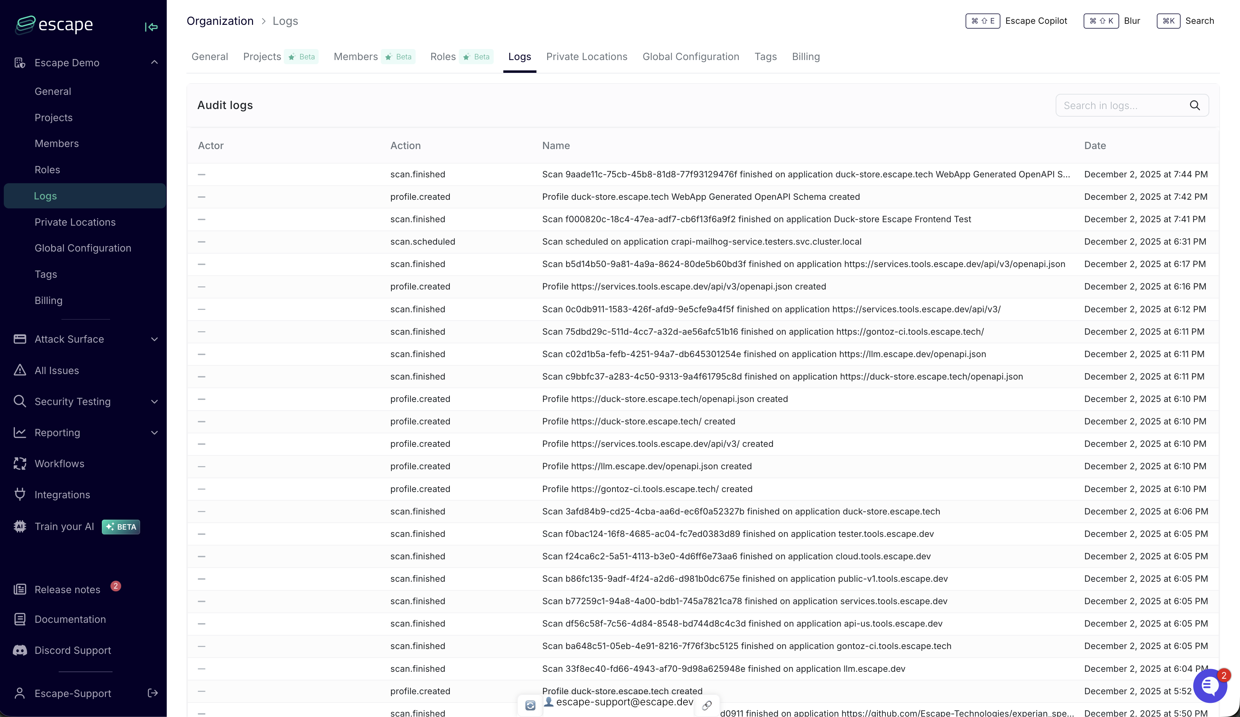The image size is (1240, 717).
Task: Launch Escape Copilot
Action: tap(1036, 21)
